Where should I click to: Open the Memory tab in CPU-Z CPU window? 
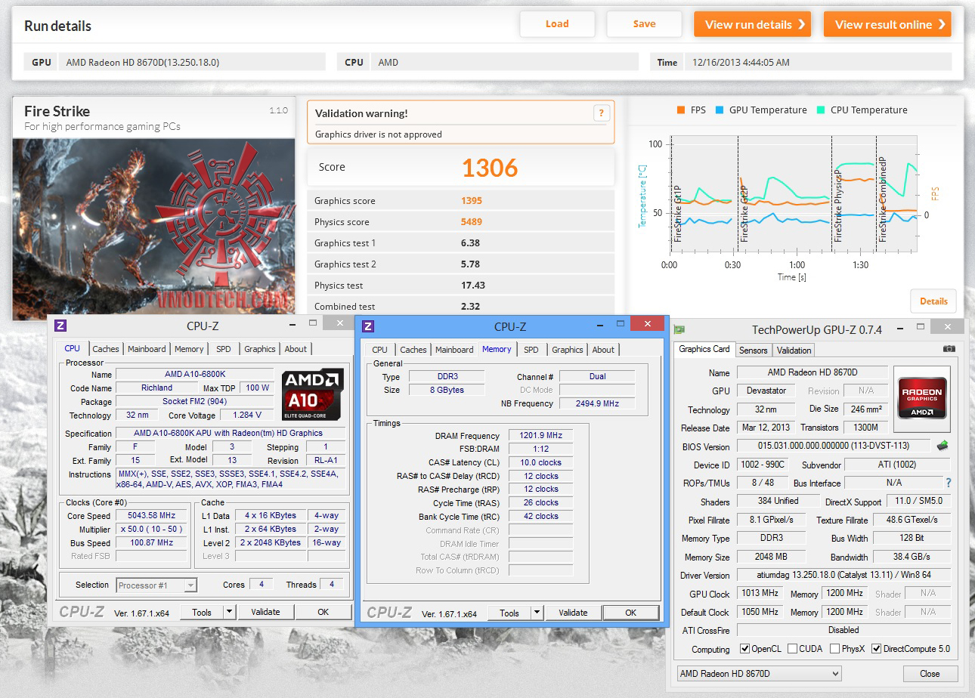pos(189,349)
